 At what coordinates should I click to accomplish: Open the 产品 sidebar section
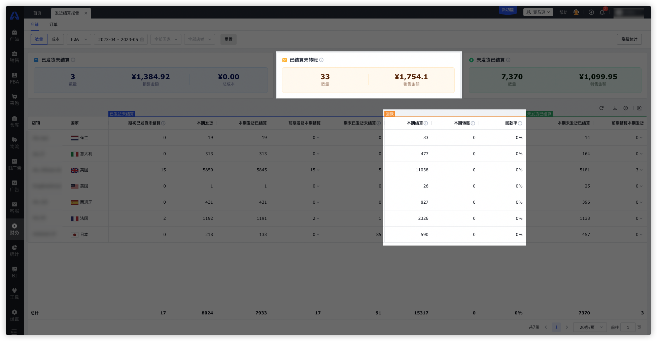click(x=14, y=35)
